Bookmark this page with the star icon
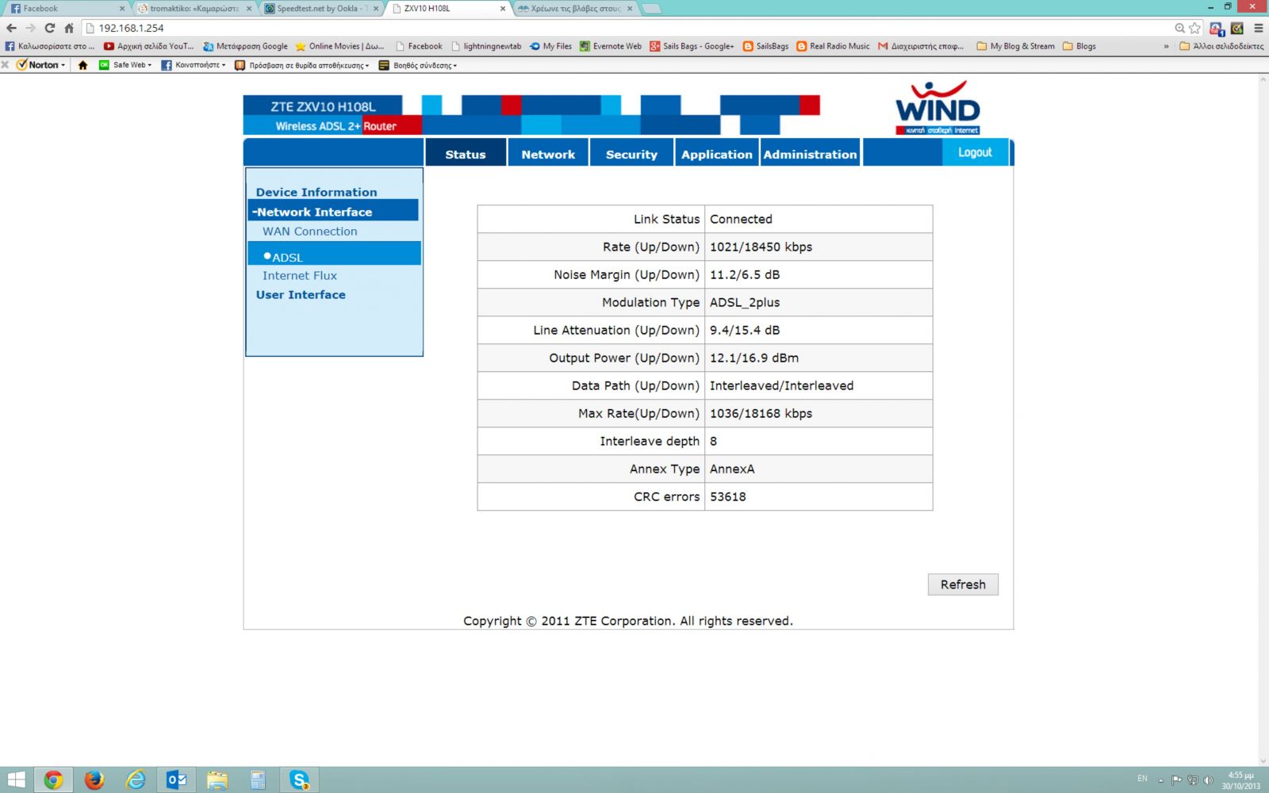This screenshot has height=793, width=1269. [1195, 28]
